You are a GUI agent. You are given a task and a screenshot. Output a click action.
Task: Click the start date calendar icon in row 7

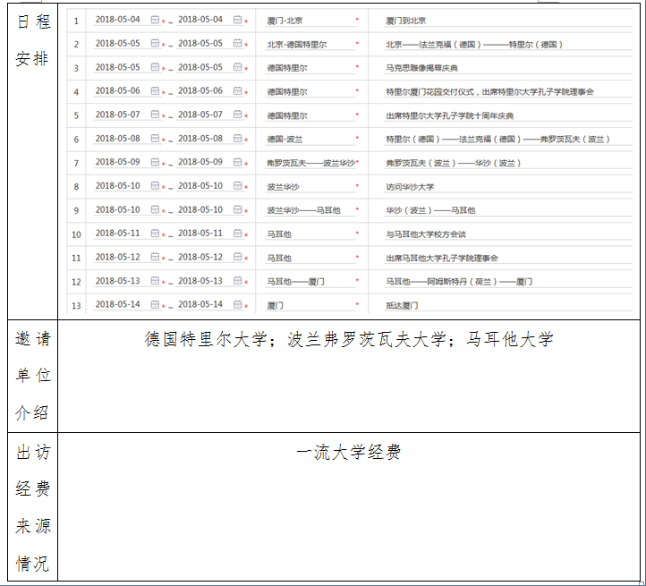click(x=155, y=163)
